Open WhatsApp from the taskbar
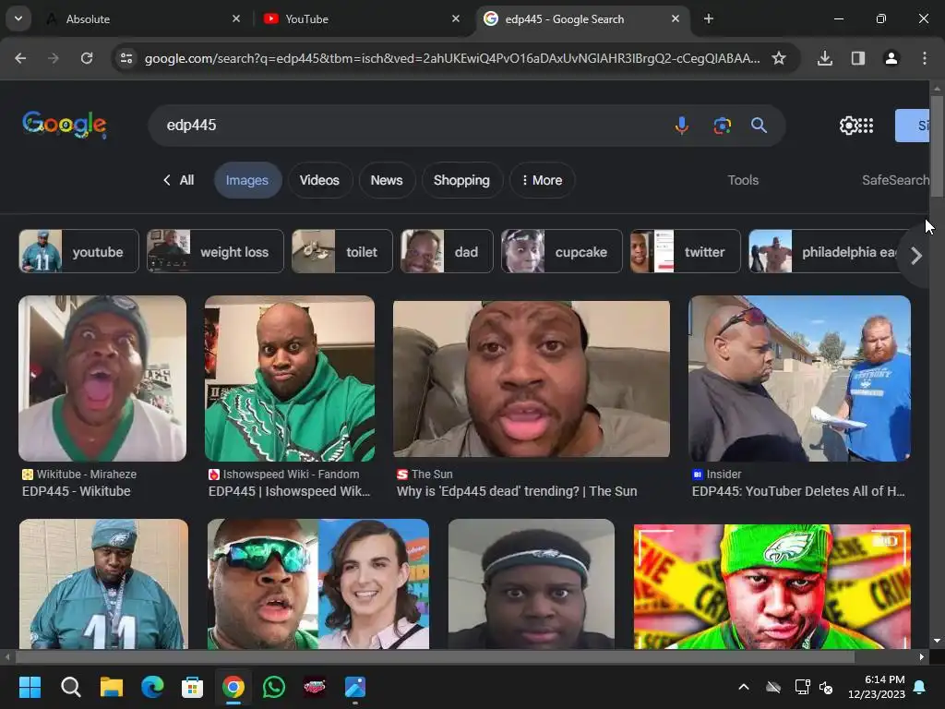This screenshot has height=709, width=945. (x=273, y=687)
